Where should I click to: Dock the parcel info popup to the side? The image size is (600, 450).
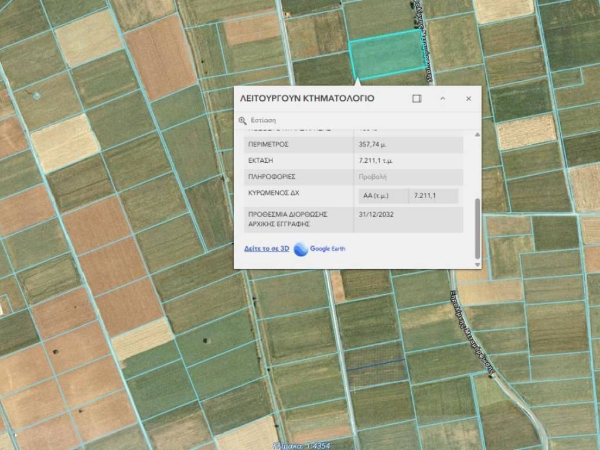(x=417, y=98)
